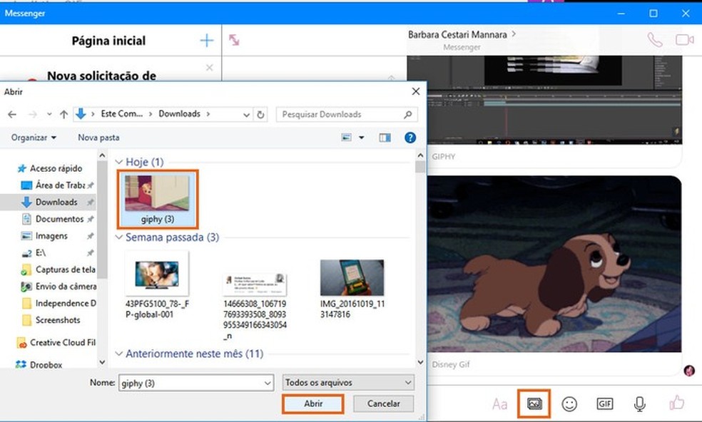702x422 pixels.
Task: Open the Organizar menu
Action: (x=31, y=138)
